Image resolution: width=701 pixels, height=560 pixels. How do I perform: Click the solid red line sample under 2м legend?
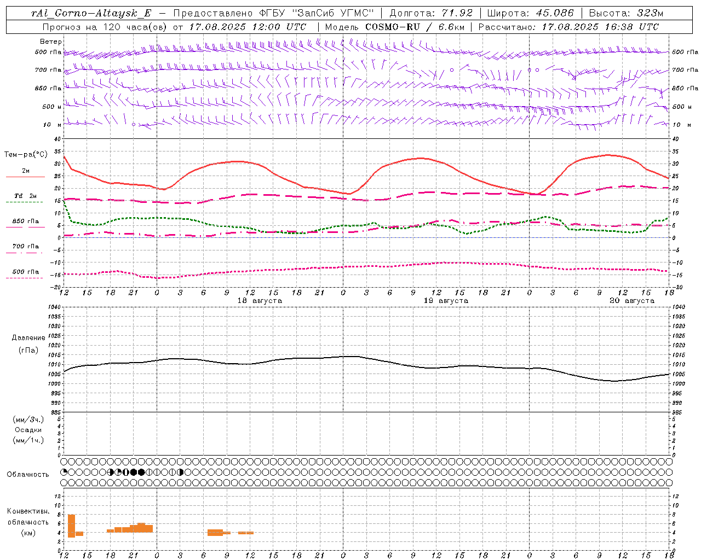[25, 177]
